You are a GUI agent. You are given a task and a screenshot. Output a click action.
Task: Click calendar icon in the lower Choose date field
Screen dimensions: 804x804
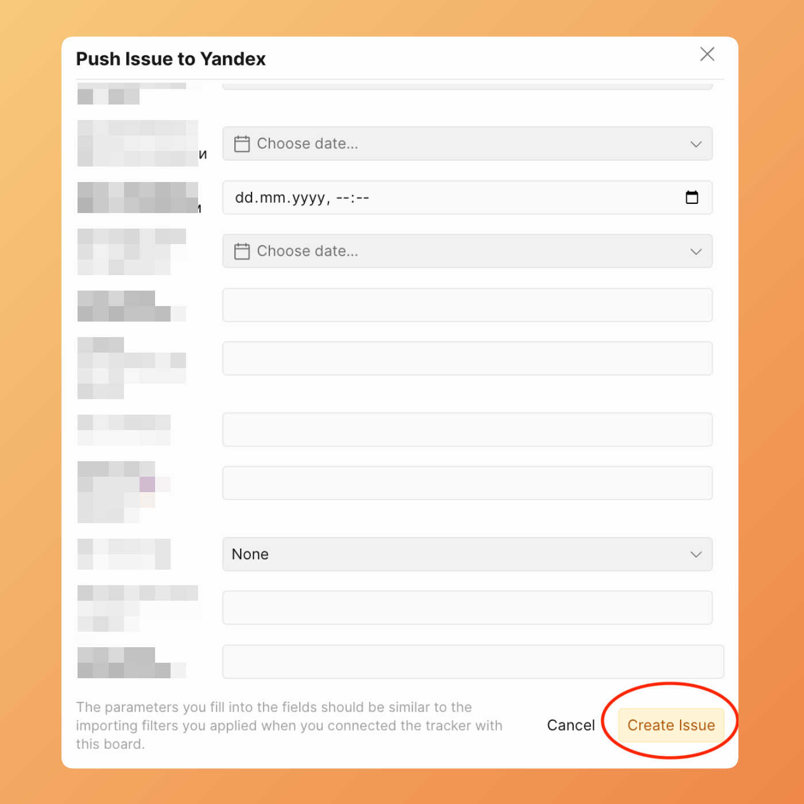click(x=242, y=251)
